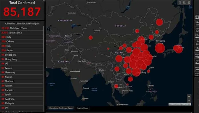Click the red circle in northeast China
The width and height of the screenshot is (199, 113).
coord(159,22)
